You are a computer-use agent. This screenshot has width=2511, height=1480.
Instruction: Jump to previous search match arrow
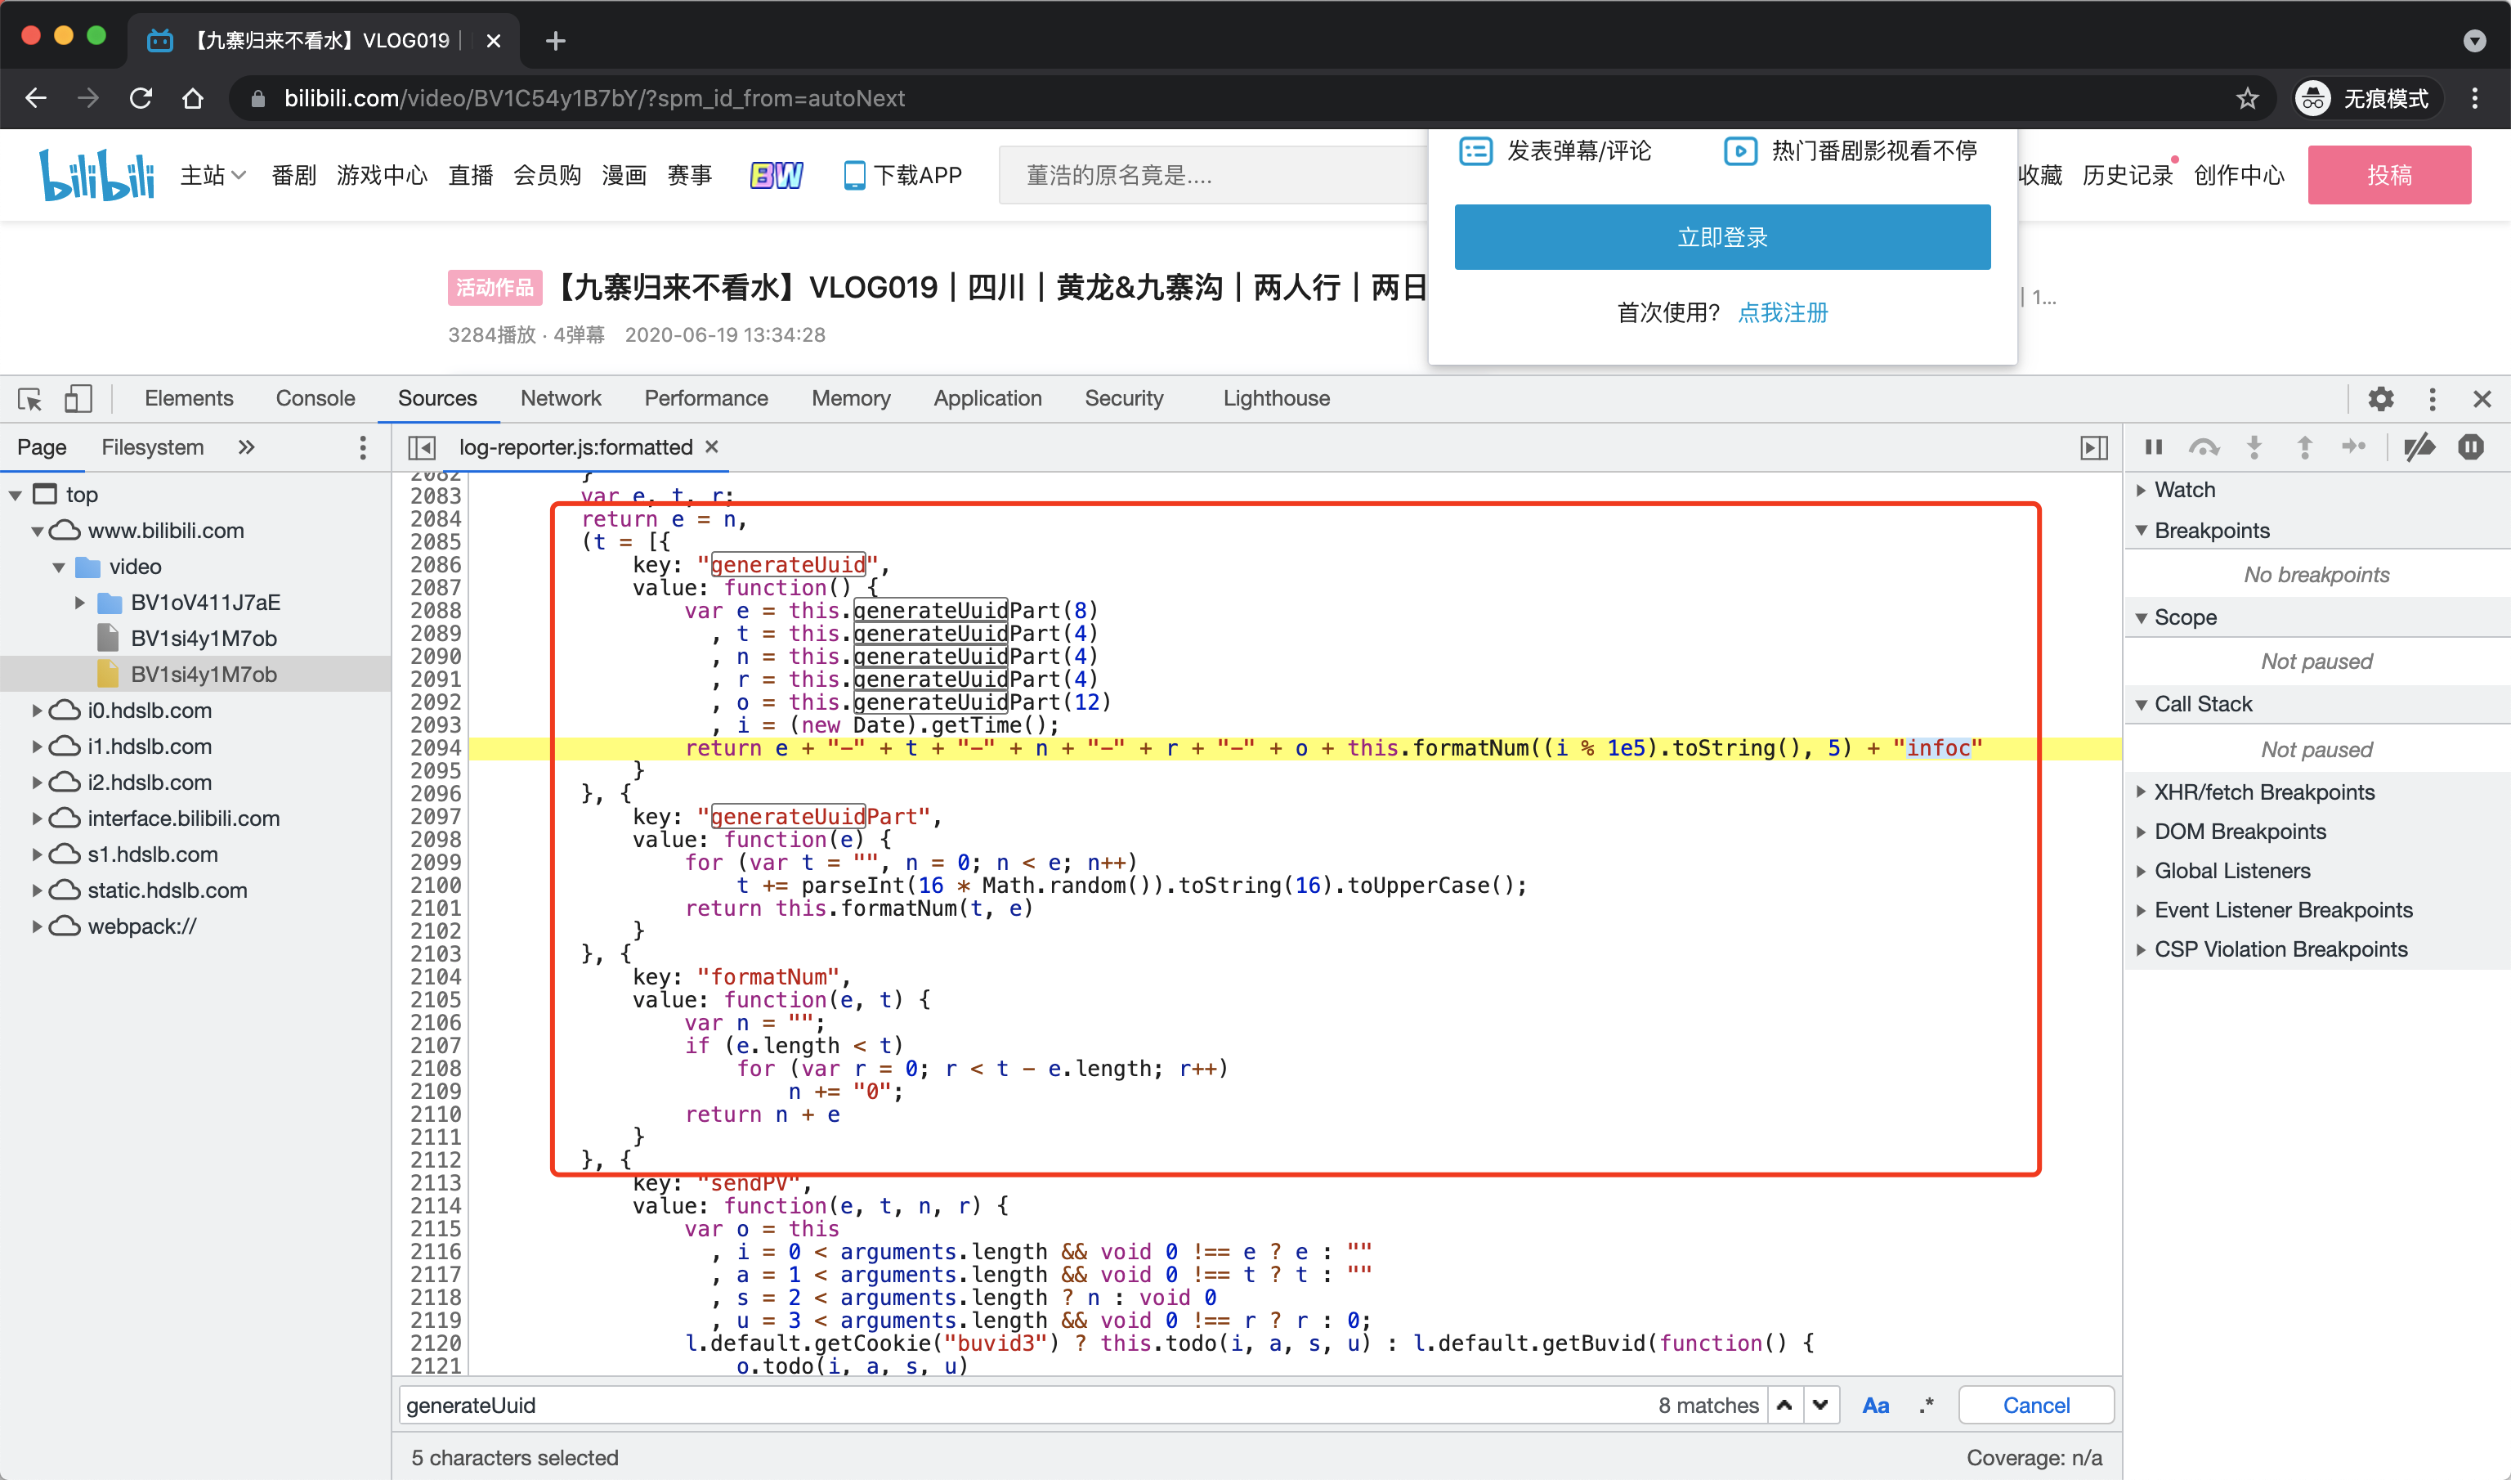click(1784, 1404)
